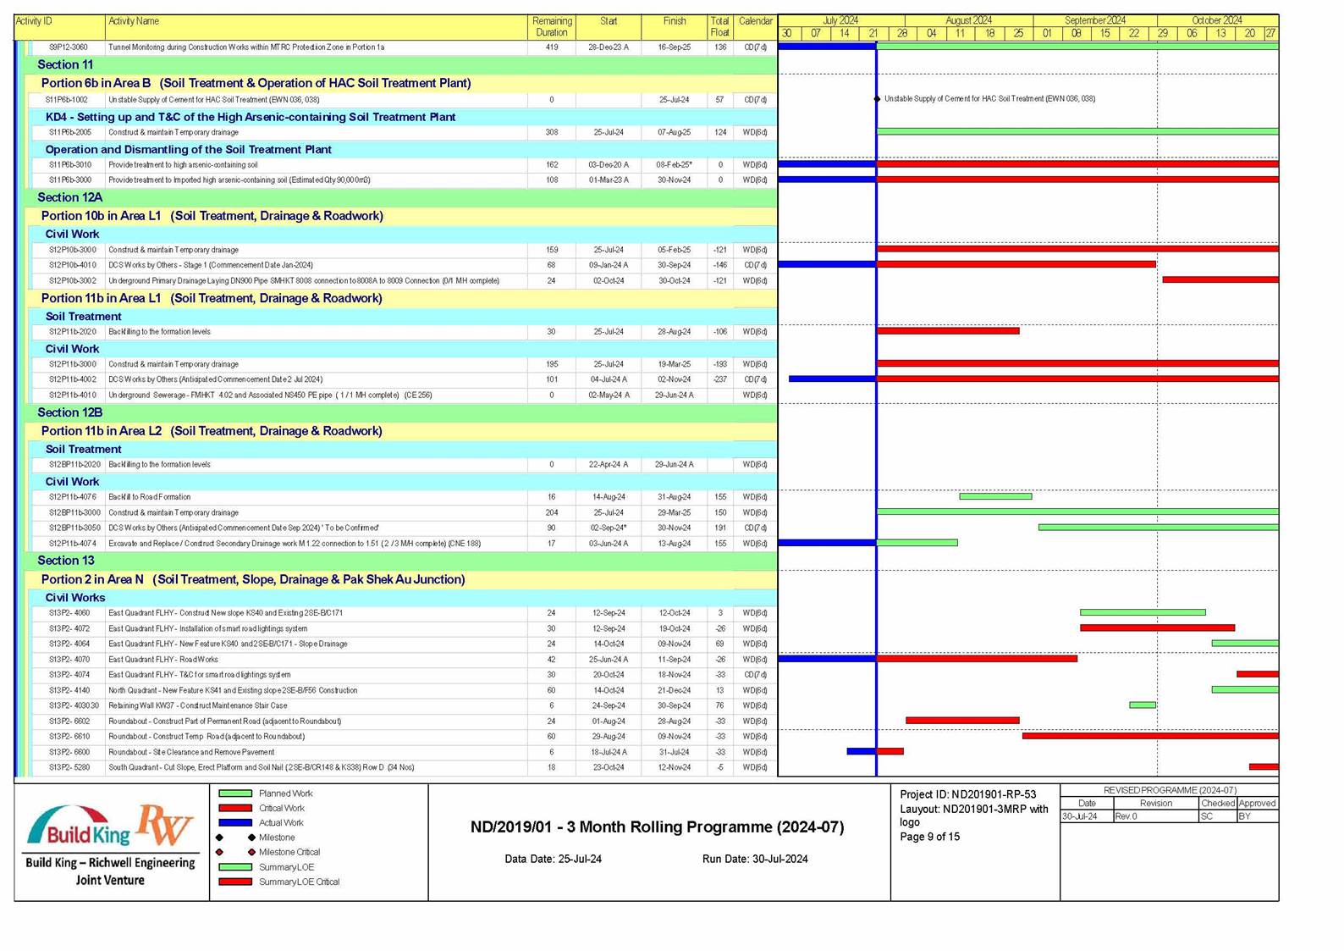Select Roundabout Site Clearance and Remove Pavement activity
The image size is (1344, 951).
point(191,752)
